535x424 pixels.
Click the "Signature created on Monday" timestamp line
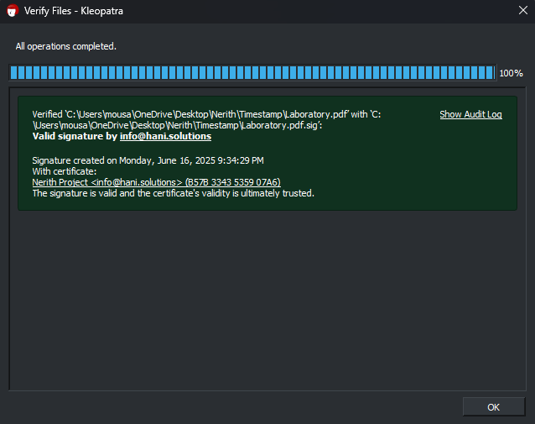pos(148,160)
